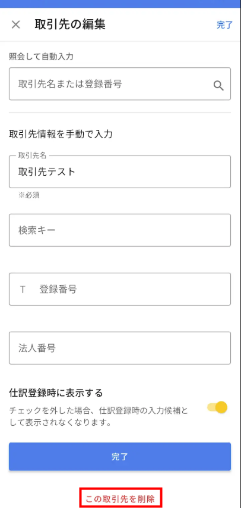Focus the 取引先名または登録番号 search field
241x508 pixels.
point(120,84)
